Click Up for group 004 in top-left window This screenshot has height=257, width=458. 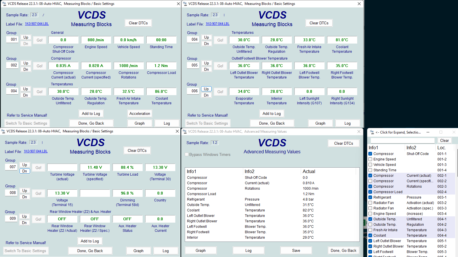point(26,89)
